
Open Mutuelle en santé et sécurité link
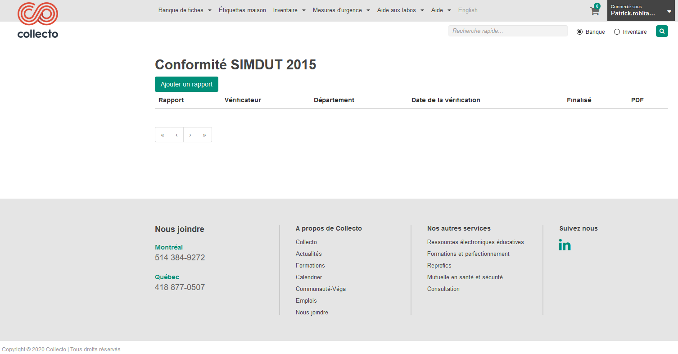465,277
